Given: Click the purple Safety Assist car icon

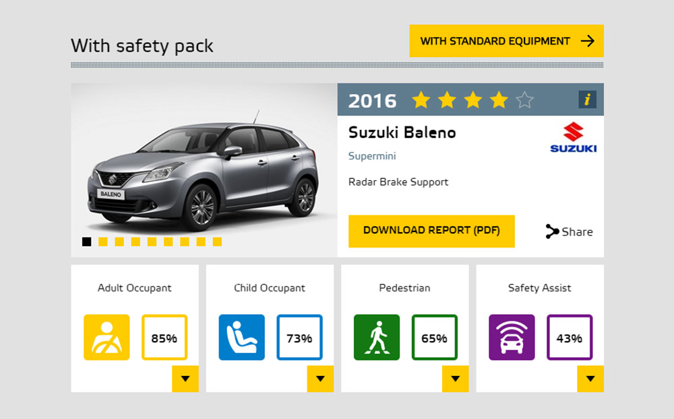Looking at the screenshot, I should click(512, 338).
